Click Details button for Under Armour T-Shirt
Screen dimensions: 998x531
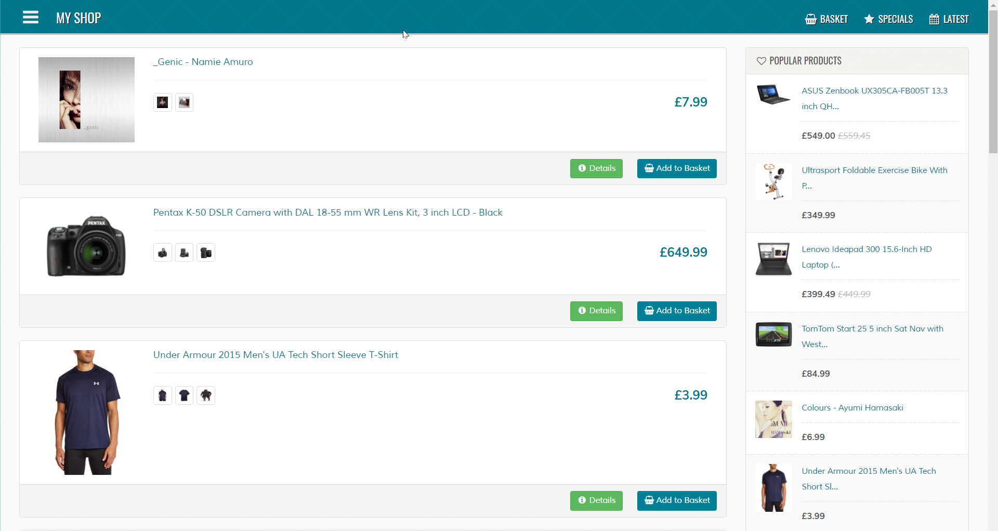pos(596,500)
